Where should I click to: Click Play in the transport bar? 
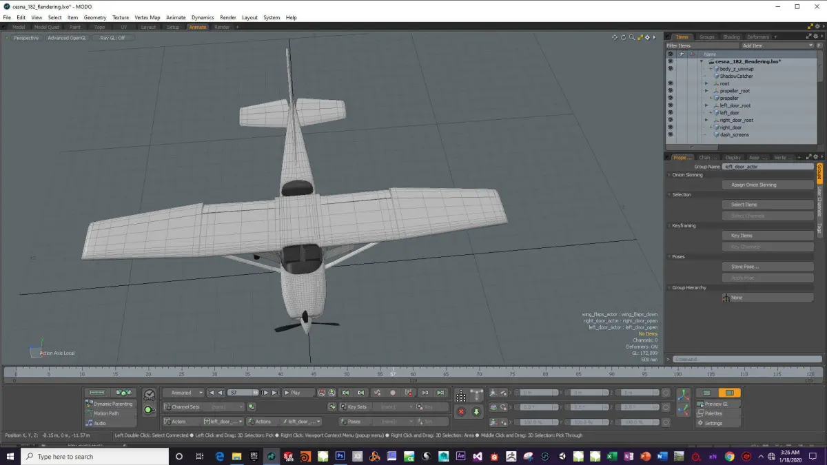pyautogui.click(x=298, y=393)
